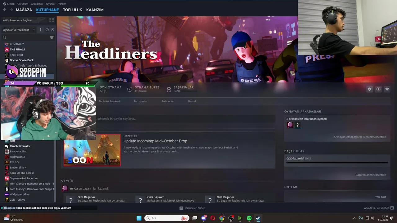Open the Yardım menu
The width and height of the screenshot is (397, 223).
click(62, 4)
